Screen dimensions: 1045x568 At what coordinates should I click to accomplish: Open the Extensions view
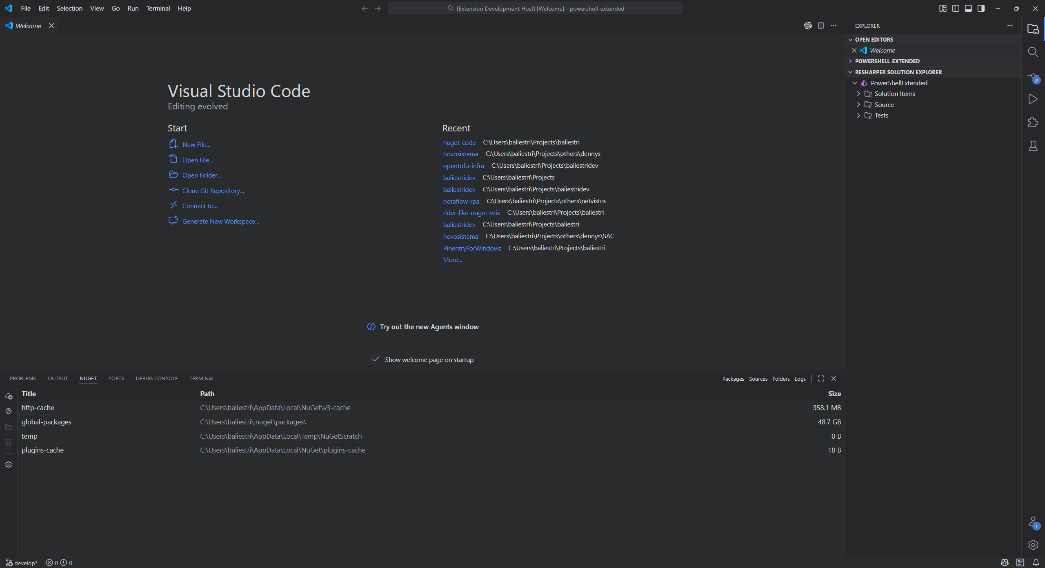click(1033, 122)
